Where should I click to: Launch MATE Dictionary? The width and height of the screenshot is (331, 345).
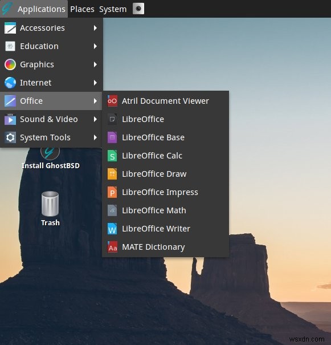pyautogui.click(x=165, y=247)
